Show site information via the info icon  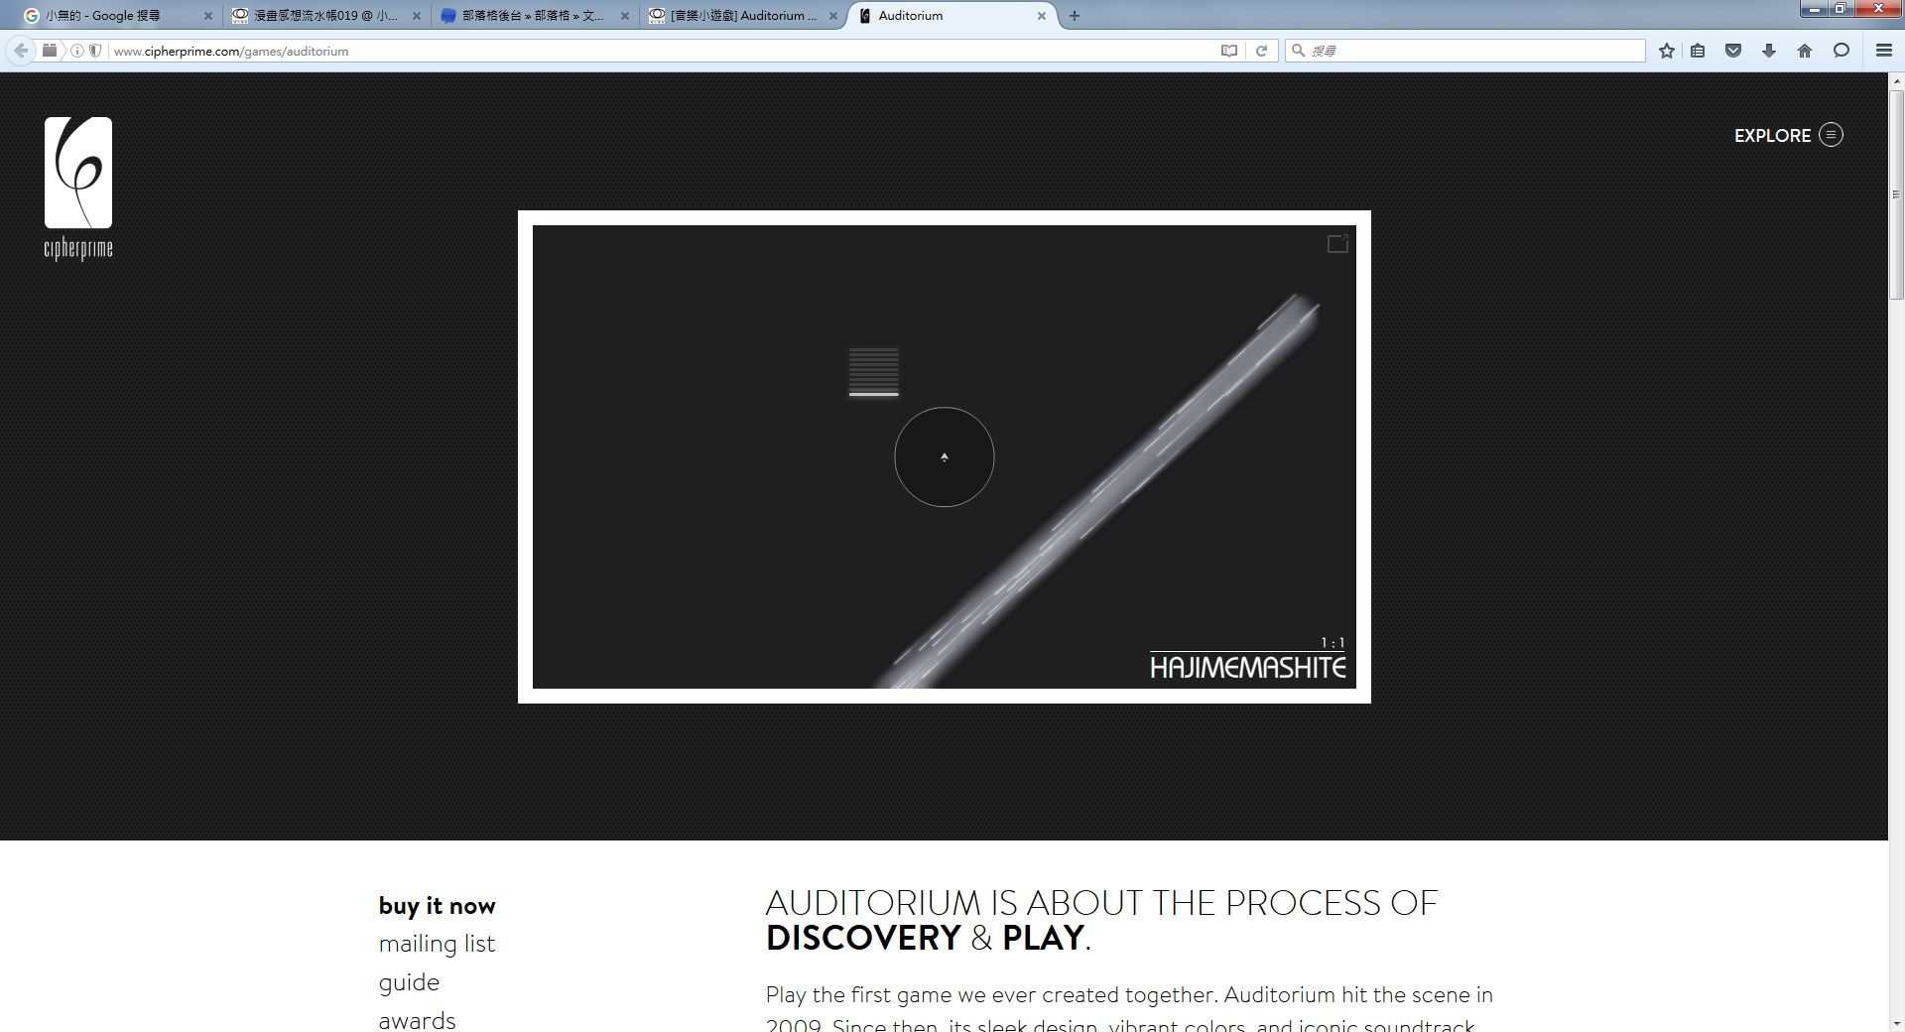77,51
